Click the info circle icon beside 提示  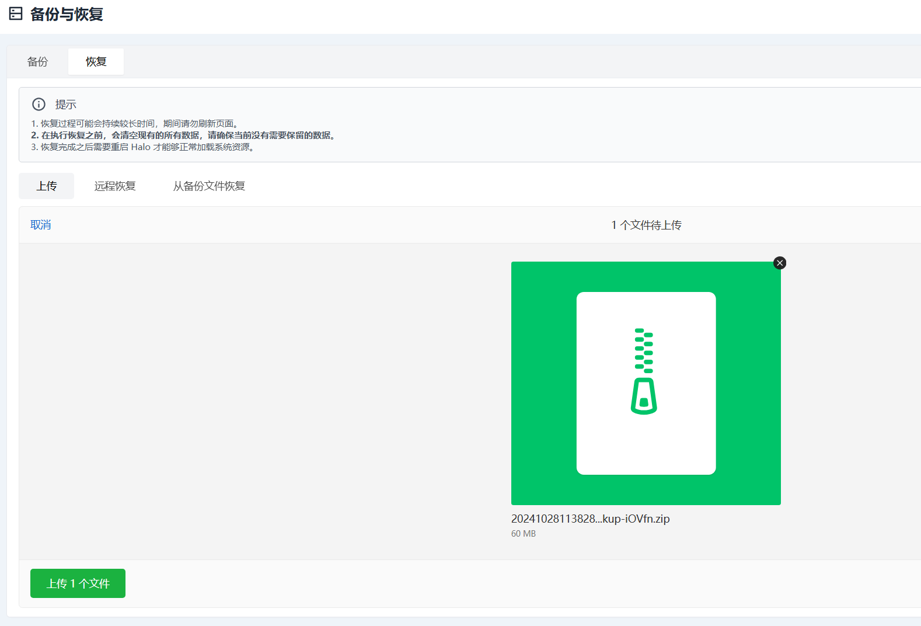39,104
